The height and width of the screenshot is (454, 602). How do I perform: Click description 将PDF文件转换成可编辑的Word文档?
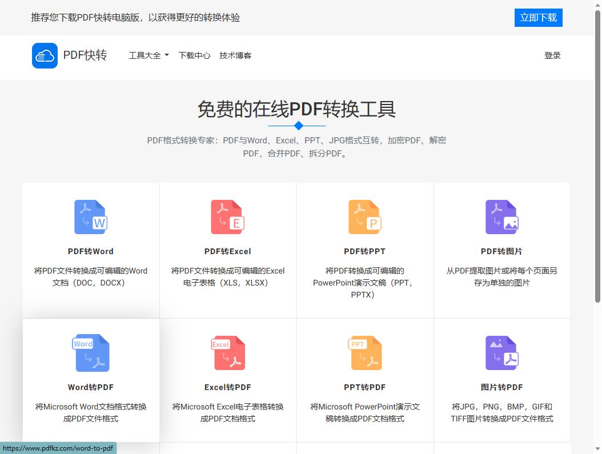point(91,277)
